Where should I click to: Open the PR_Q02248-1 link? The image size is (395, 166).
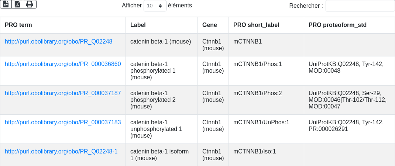[x=61, y=152]
